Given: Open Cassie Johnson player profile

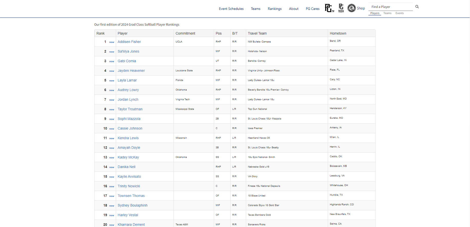Looking at the screenshot, I should point(130,128).
